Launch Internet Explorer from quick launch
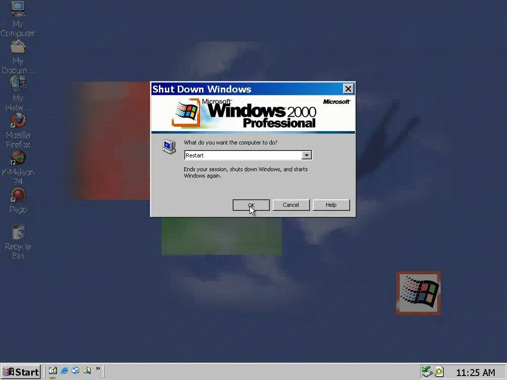Viewport: 507px width, 380px height. click(x=64, y=370)
